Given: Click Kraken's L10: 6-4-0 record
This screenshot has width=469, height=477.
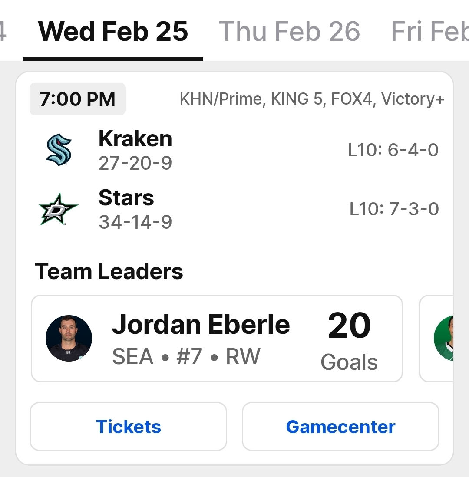Looking at the screenshot, I should tap(393, 150).
